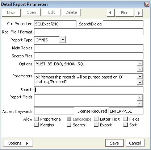The image size is (151, 150).
Task: Go to previous record with left arrow
Action: (110, 13)
